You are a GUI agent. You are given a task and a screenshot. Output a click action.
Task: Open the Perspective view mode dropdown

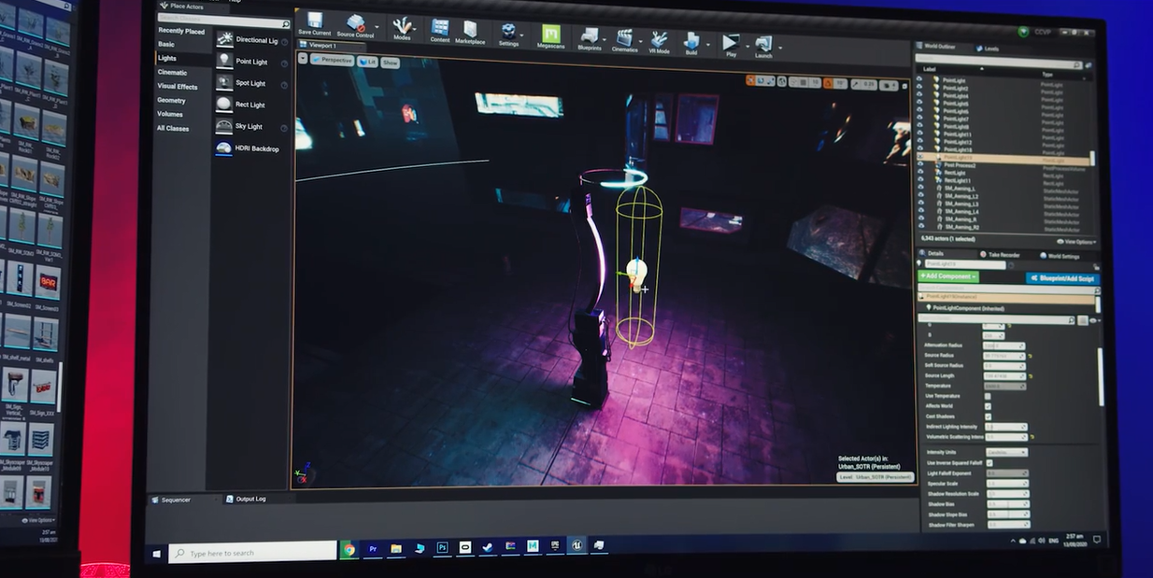point(332,60)
